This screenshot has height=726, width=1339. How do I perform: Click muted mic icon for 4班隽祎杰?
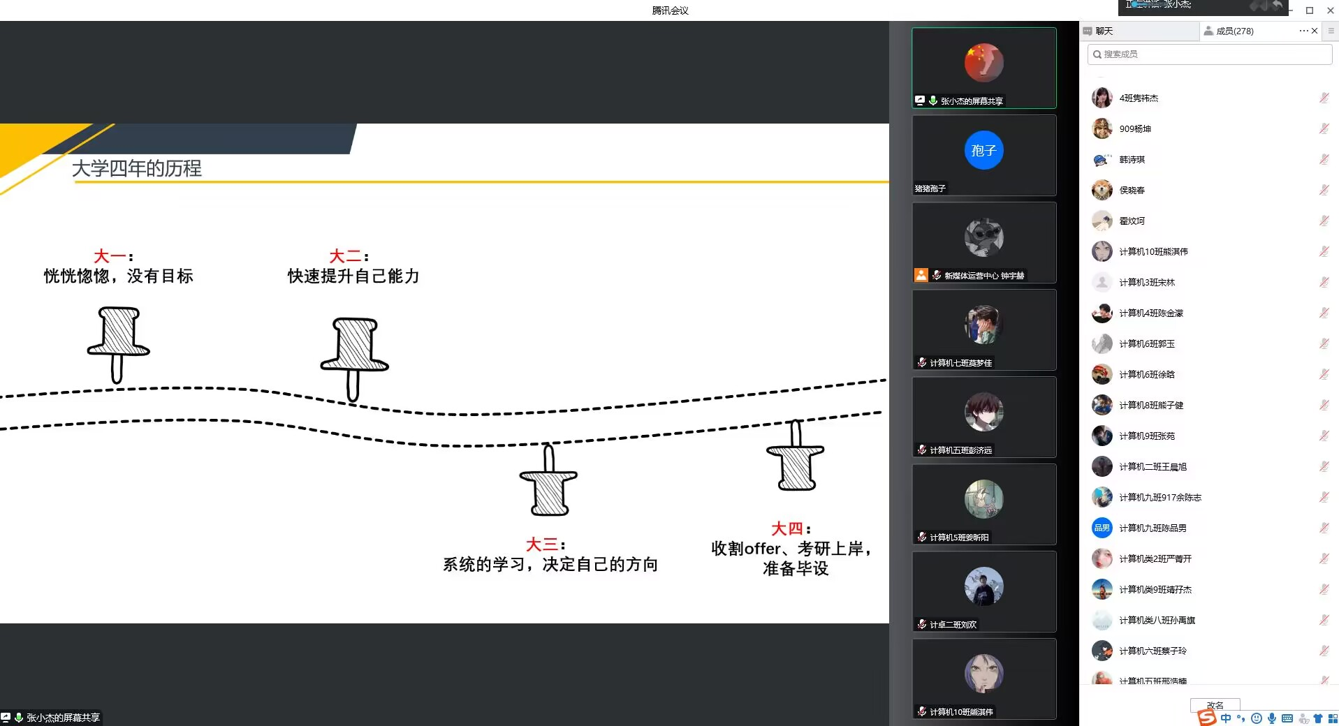point(1324,98)
